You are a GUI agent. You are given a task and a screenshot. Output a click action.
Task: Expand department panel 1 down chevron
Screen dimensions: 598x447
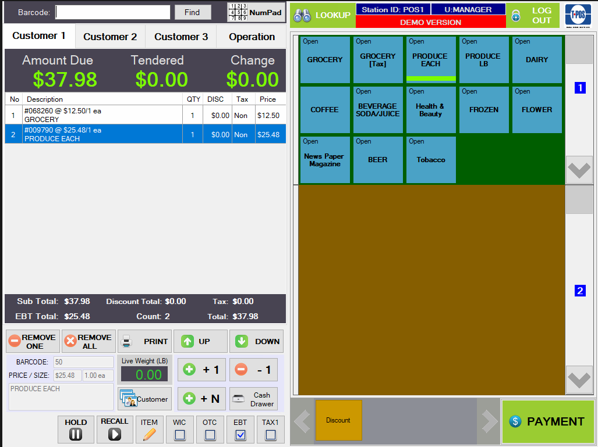pyautogui.click(x=579, y=169)
